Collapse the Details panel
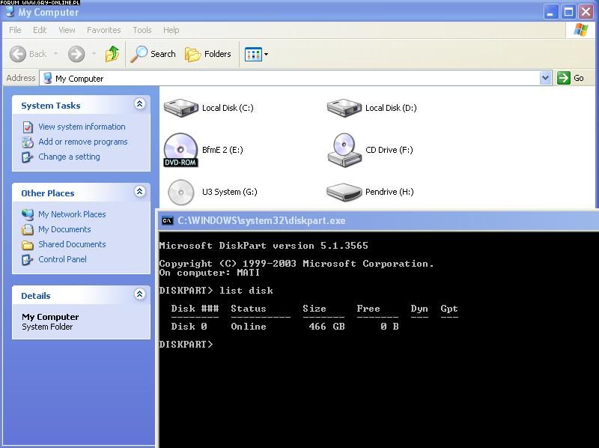Screen dimensions: 599x448 140,294
